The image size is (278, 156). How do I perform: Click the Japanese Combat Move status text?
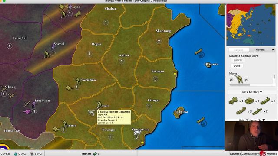pyautogui.click(x=244, y=153)
